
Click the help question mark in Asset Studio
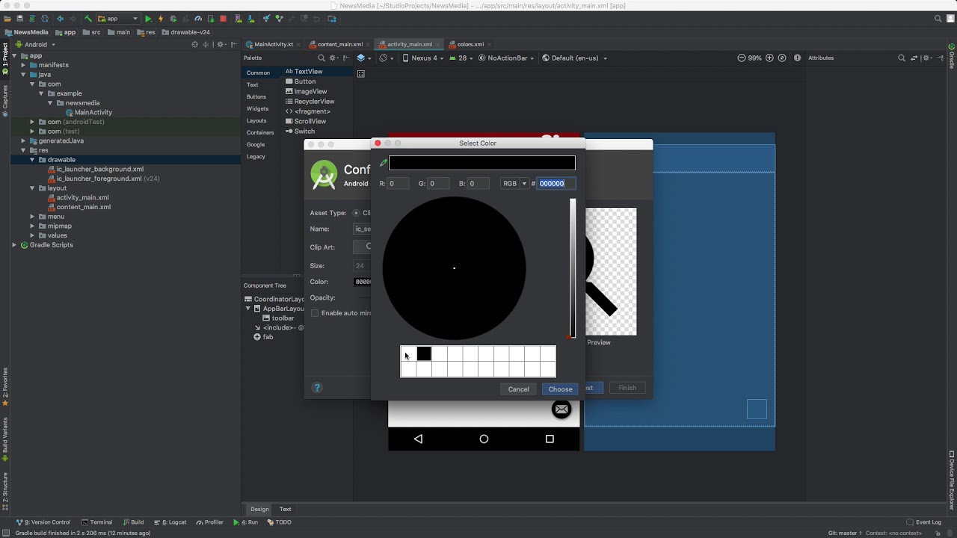(317, 387)
